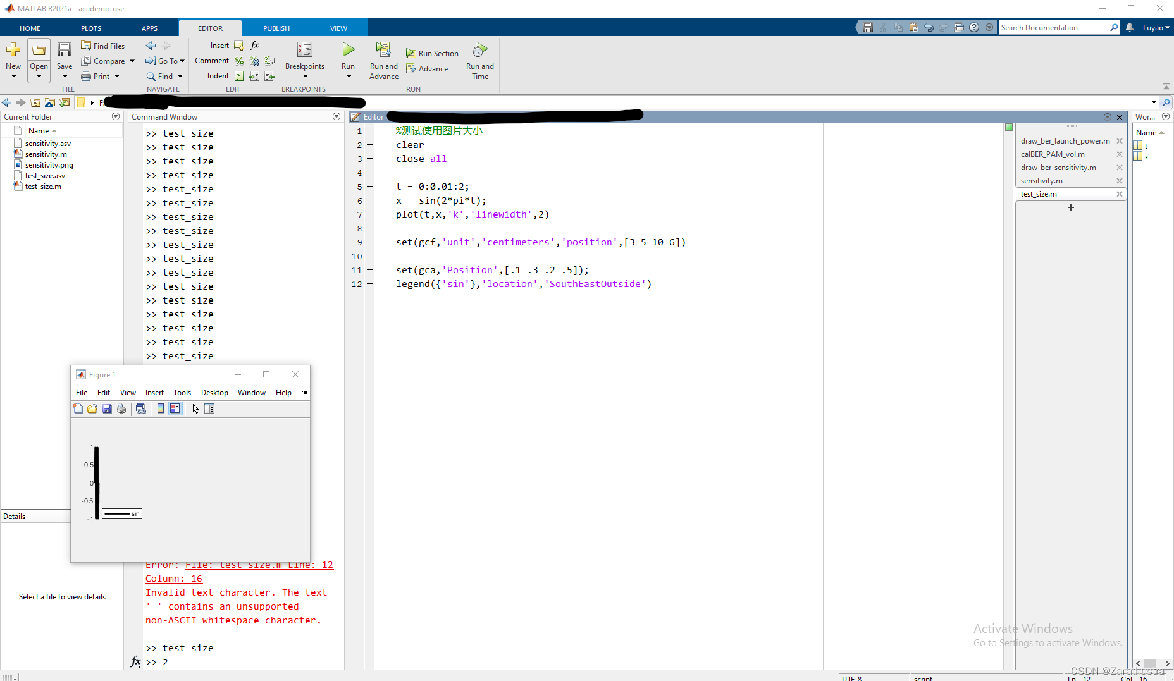Click the Smart Indent icon
Image resolution: width=1174 pixels, height=681 pixels.
click(x=239, y=76)
